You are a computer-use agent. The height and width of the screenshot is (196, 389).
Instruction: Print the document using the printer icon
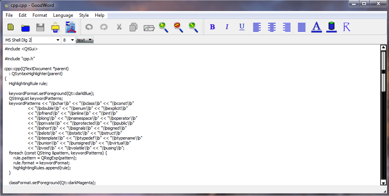[55, 27]
